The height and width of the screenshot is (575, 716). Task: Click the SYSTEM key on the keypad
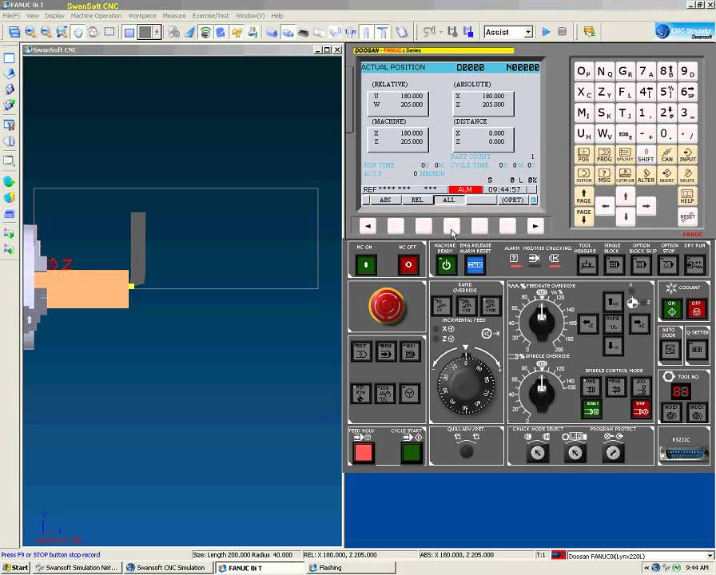click(584, 175)
